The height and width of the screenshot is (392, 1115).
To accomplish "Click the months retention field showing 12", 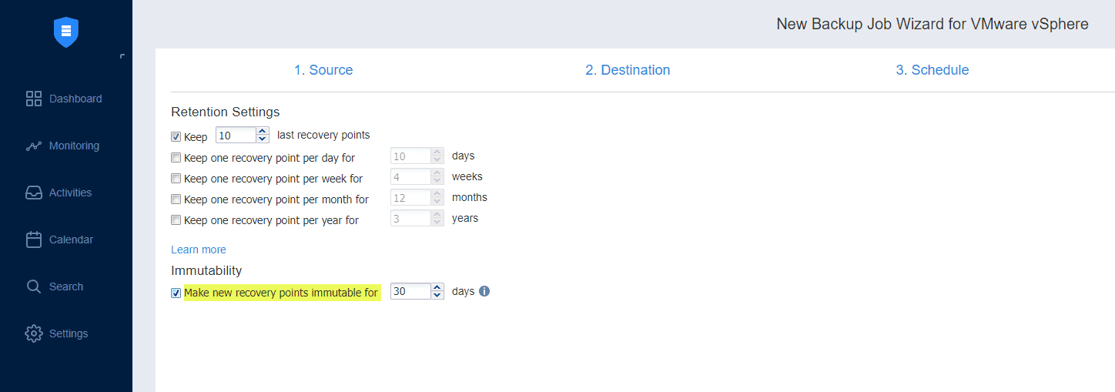I will click(x=410, y=197).
